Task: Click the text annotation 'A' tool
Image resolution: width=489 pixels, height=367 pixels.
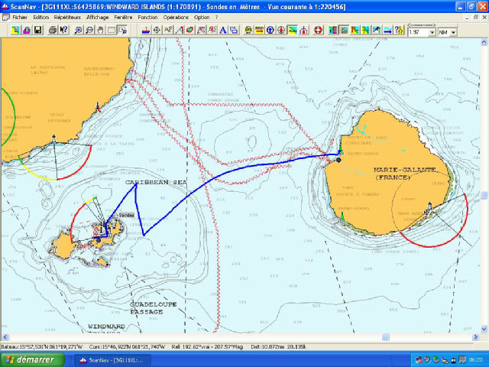Action: point(222,31)
